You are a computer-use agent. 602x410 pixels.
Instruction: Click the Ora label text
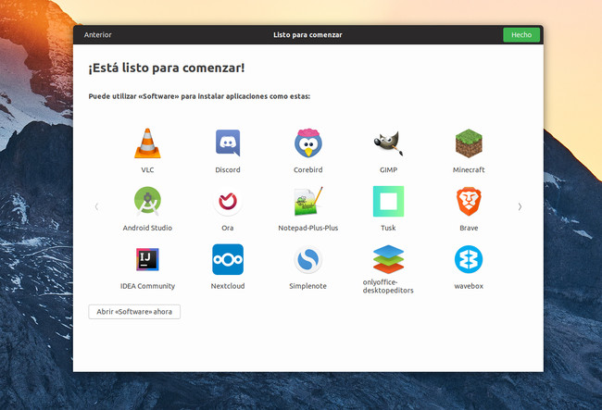pyautogui.click(x=228, y=228)
